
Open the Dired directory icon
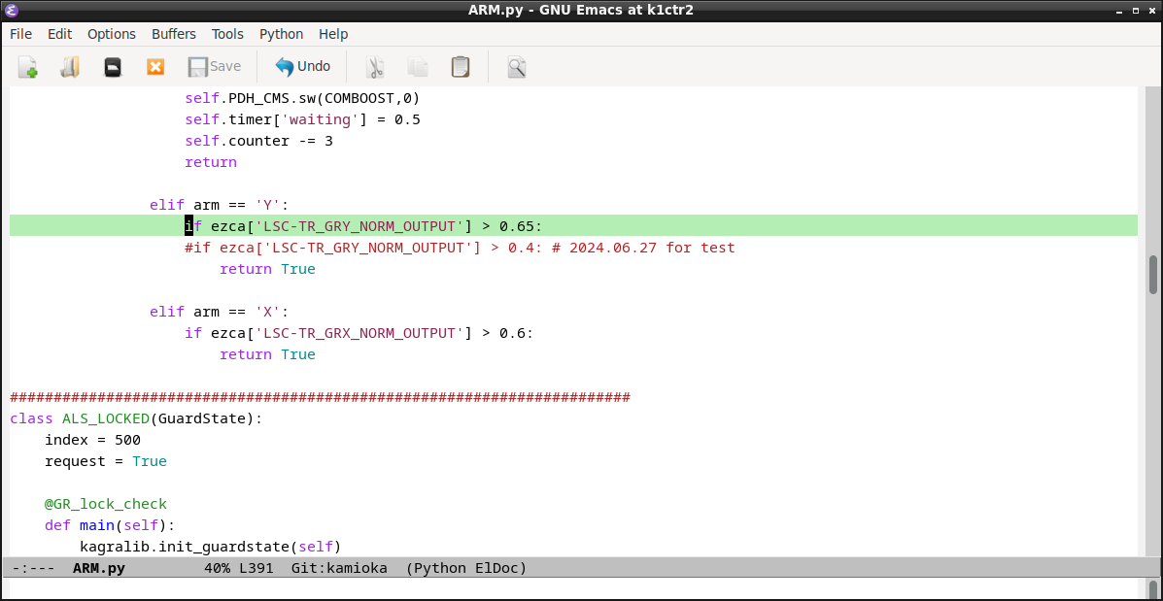113,67
